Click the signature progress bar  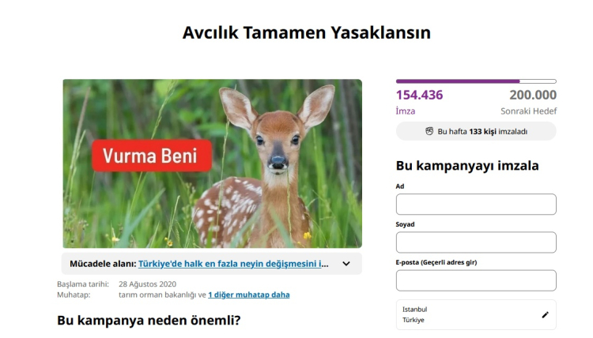coord(476,81)
